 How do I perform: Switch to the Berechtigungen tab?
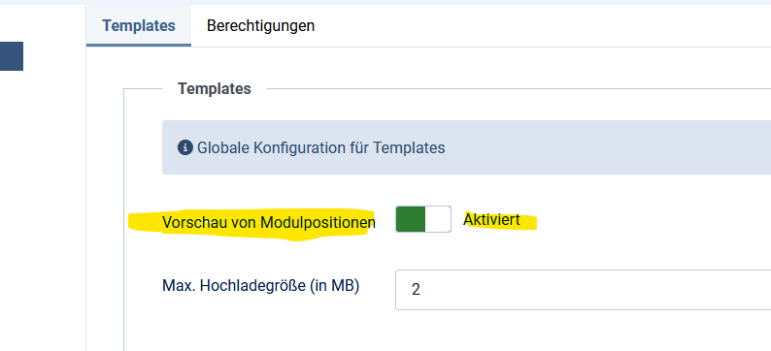(260, 25)
